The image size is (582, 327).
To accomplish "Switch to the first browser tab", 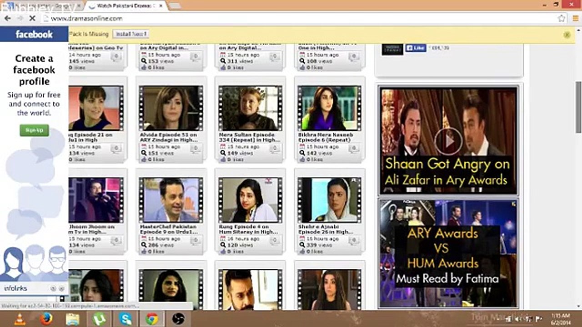I will [43, 5].
